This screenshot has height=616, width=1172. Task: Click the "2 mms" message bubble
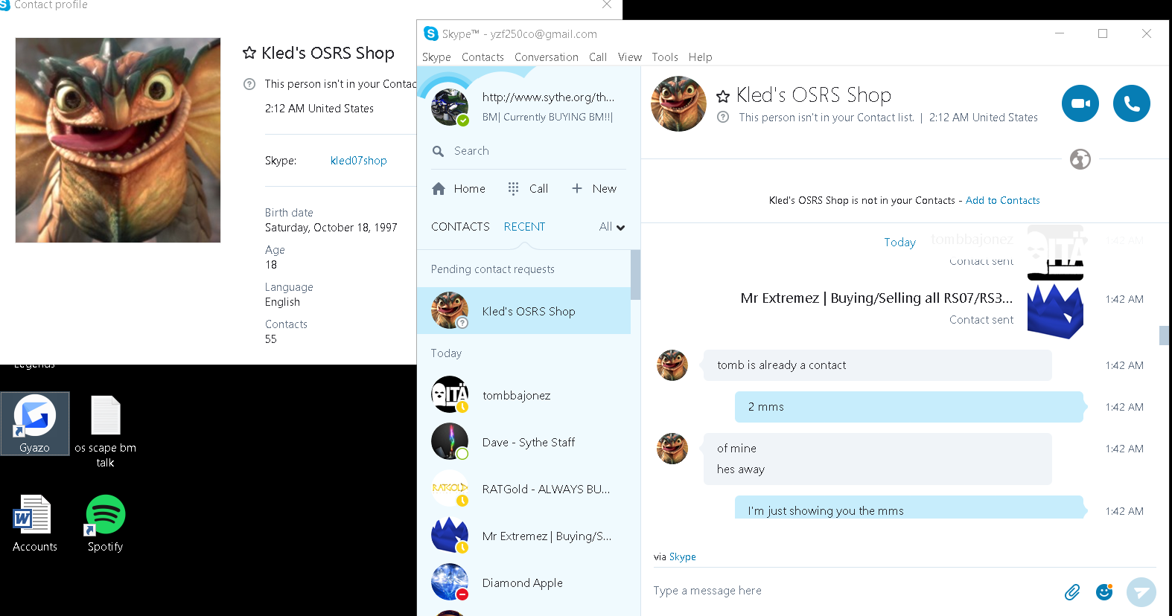pyautogui.click(x=909, y=407)
